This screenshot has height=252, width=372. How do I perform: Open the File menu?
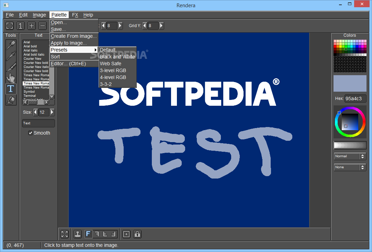pyautogui.click(x=10, y=15)
